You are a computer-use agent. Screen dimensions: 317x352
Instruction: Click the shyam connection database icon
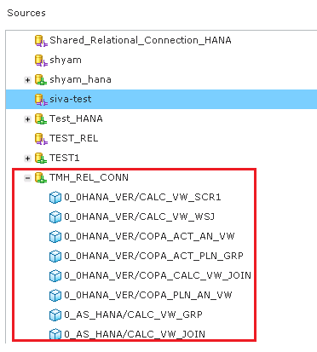pos(41,61)
